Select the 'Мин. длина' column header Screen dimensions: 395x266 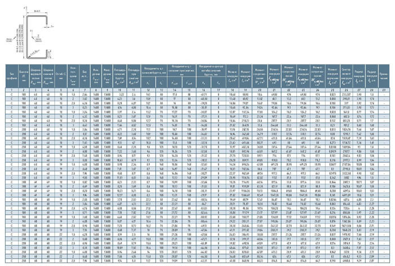coord(96,76)
